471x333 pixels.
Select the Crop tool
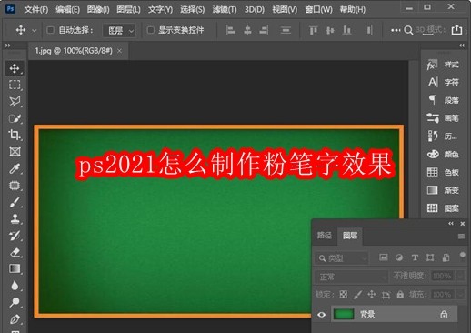pyautogui.click(x=15, y=135)
